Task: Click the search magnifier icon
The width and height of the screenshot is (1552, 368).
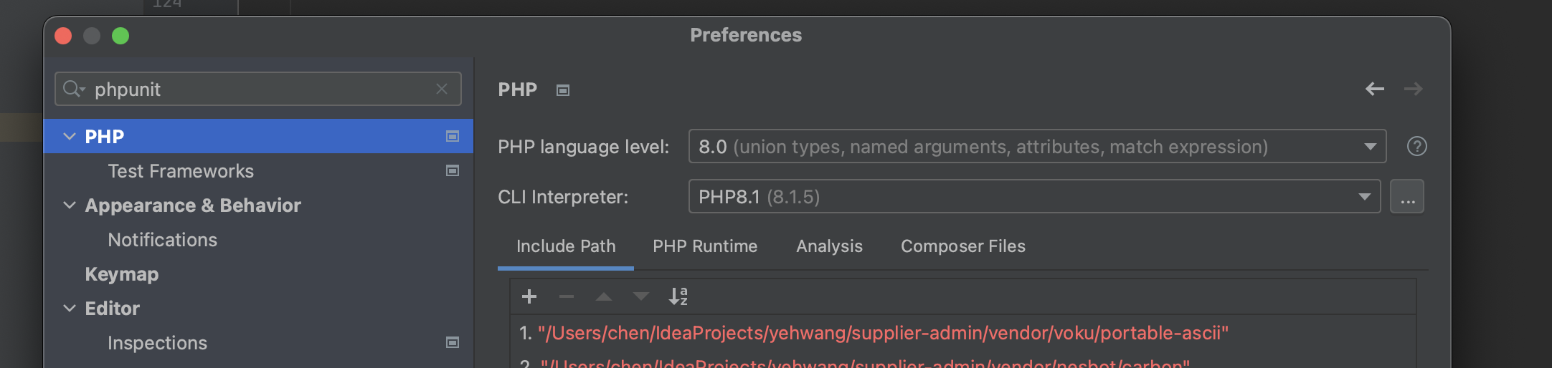Action: click(x=72, y=89)
